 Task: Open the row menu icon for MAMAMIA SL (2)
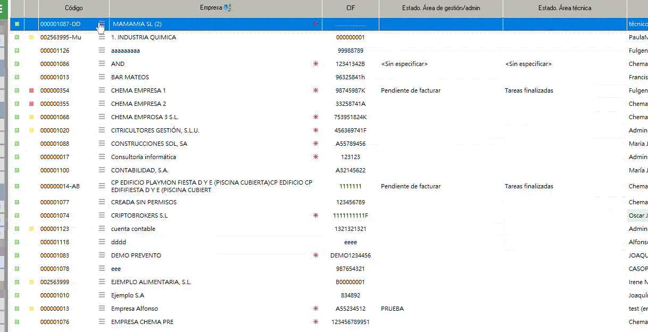click(102, 24)
